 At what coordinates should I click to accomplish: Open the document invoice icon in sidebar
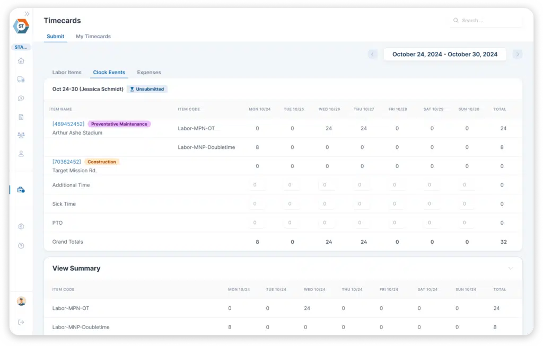click(21, 117)
